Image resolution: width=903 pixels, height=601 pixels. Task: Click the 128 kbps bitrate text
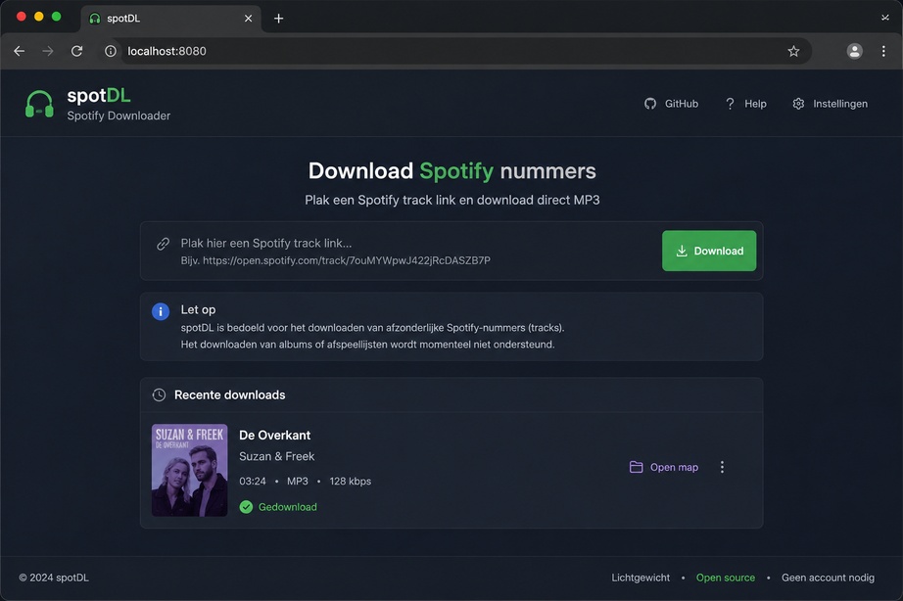point(351,481)
